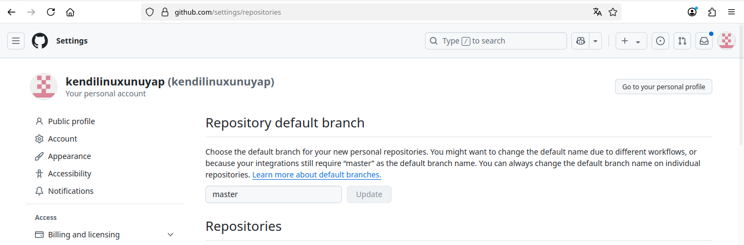Open GitHub Copilot chat icon
Screen dimensions: 744x245
[580, 41]
